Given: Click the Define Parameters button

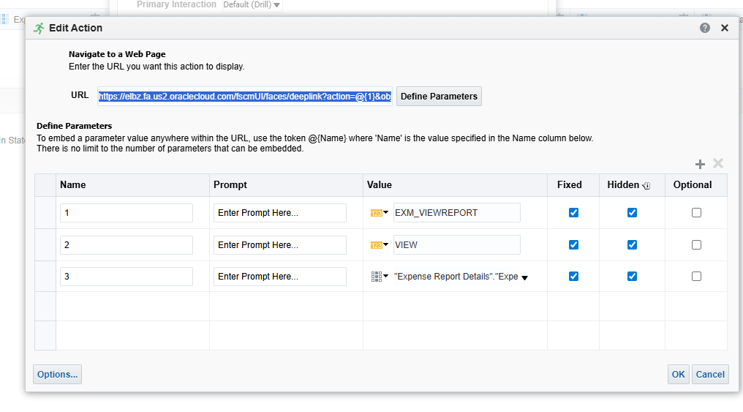Looking at the screenshot, I should 439,97.
